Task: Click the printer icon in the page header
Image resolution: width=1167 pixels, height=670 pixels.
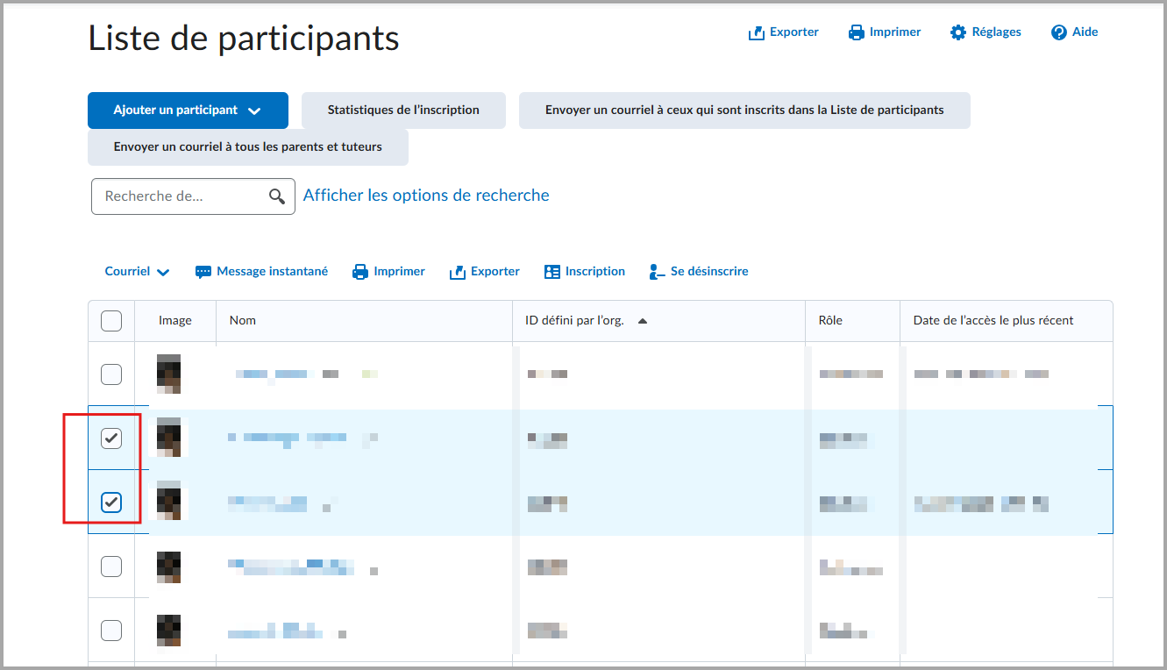Action: (x=857, y=32)
